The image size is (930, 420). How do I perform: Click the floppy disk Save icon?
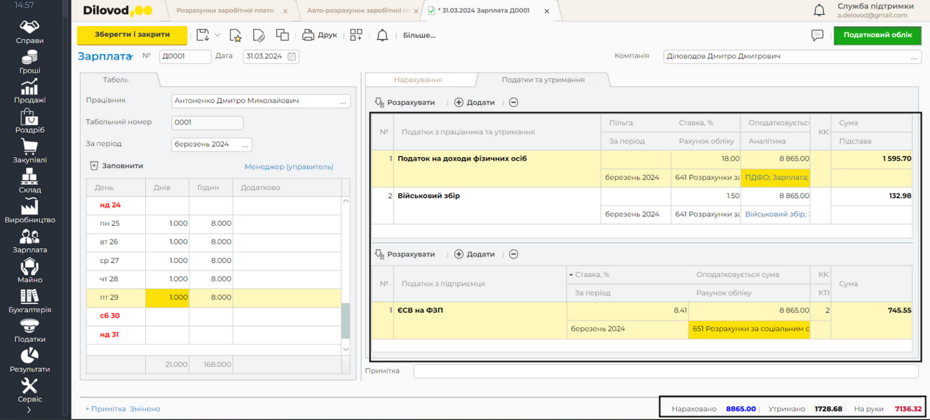203,35
